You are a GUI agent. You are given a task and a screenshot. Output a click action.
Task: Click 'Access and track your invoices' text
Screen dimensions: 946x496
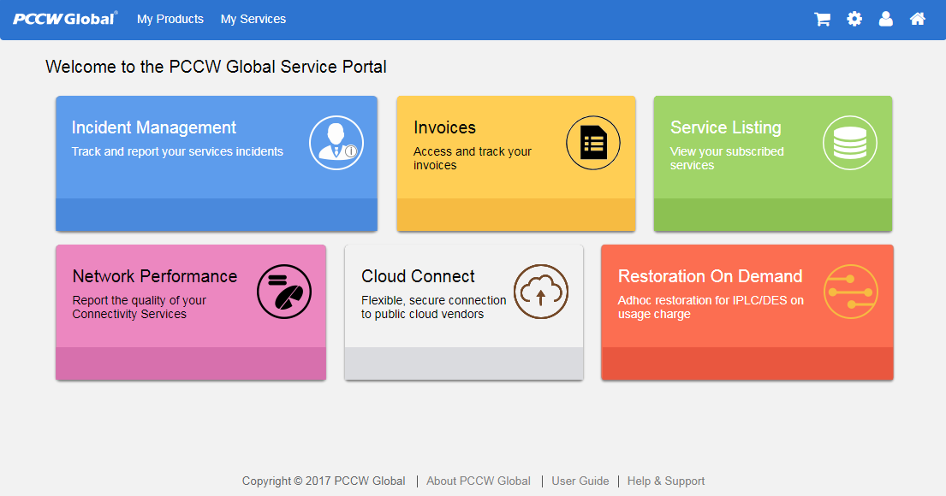pos(473,158)
